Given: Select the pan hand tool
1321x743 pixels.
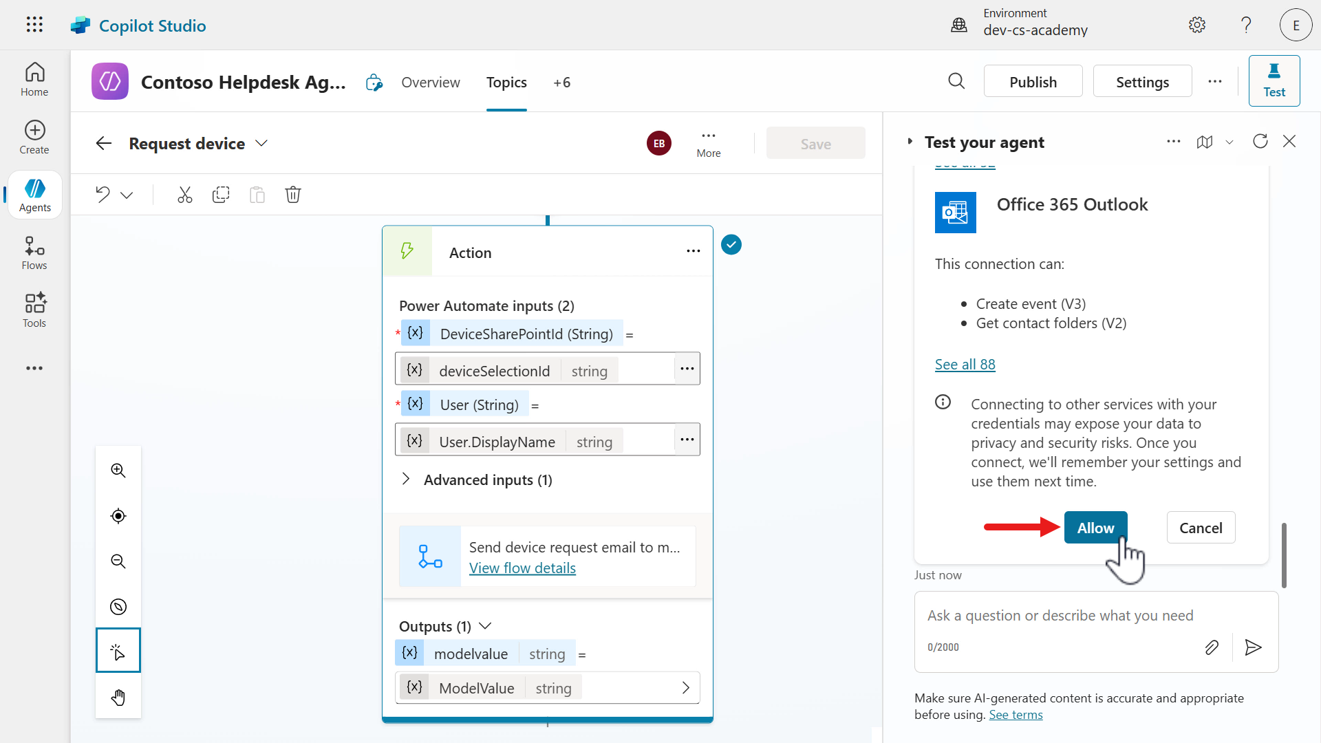Looking at the screenshot, I should pyautogui.click(x=118, y=698).
